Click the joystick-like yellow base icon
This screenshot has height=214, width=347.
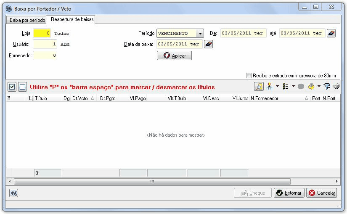coord(311,86)
